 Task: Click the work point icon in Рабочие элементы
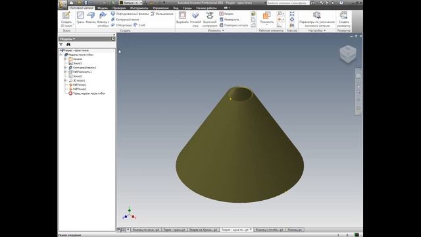click(x=280, y=19)
